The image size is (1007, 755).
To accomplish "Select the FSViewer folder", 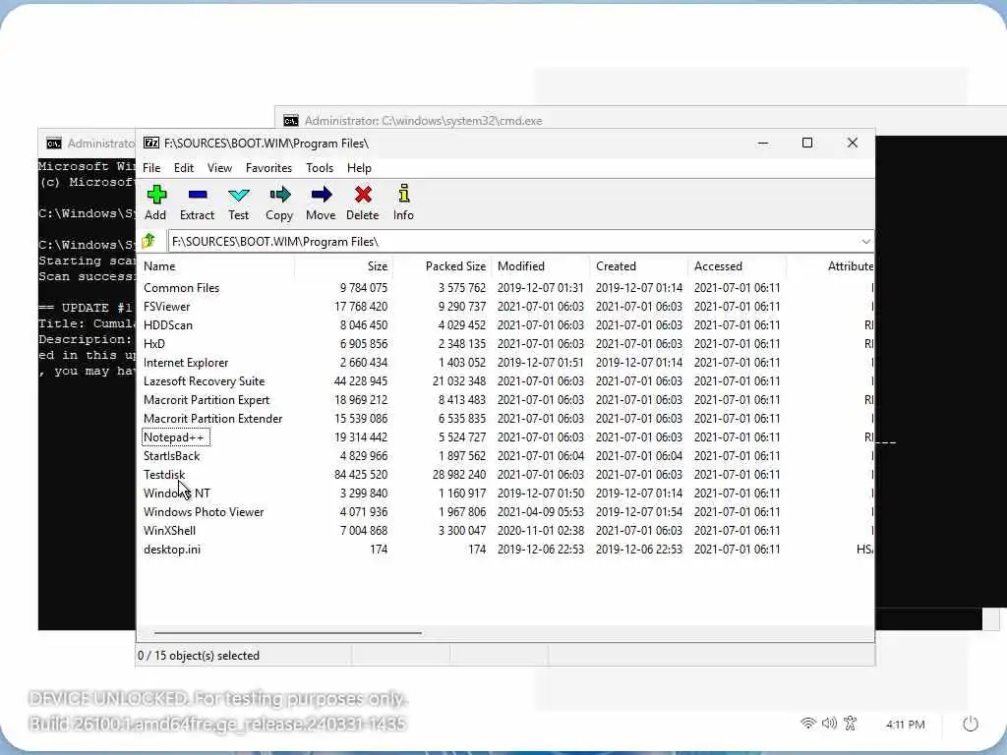I will tap(166, 307).
